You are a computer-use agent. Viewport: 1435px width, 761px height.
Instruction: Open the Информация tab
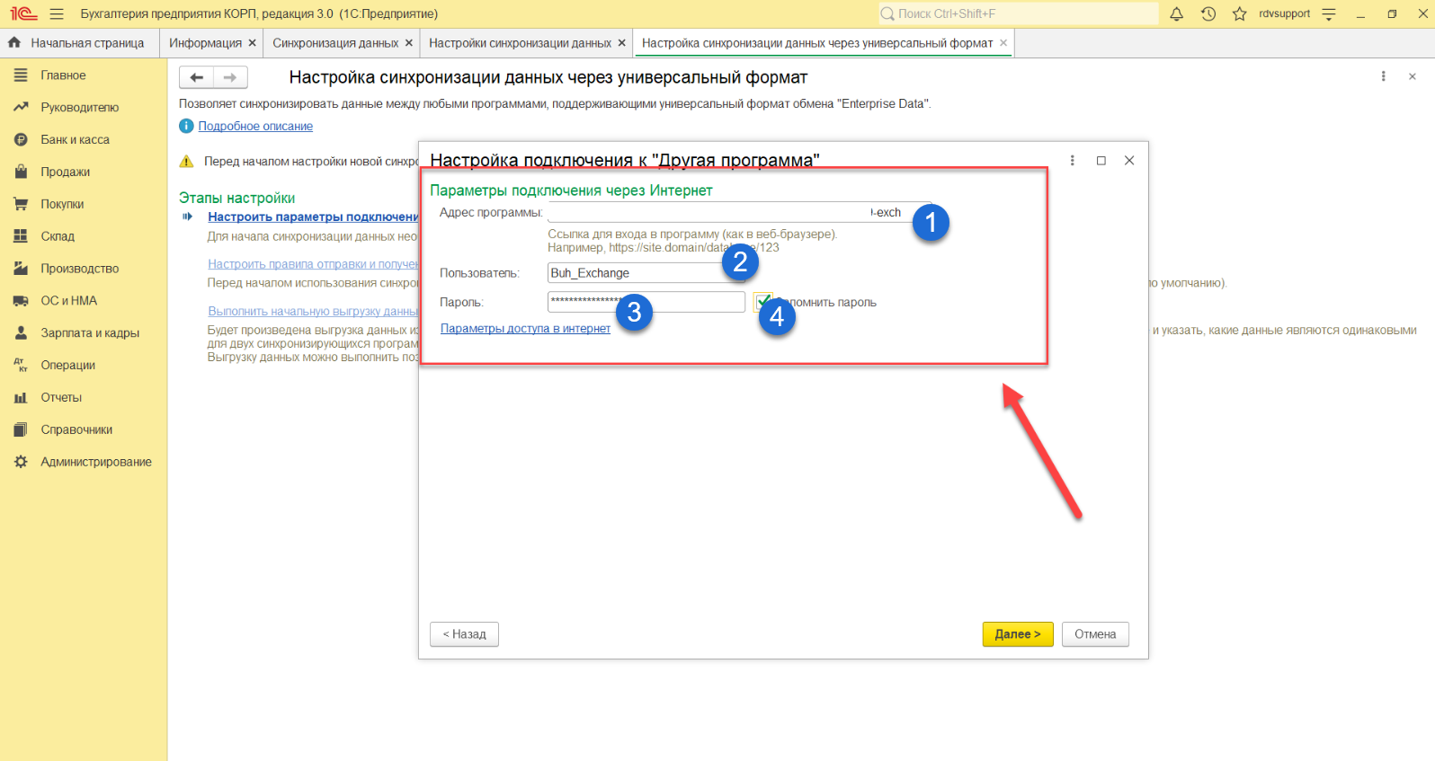pyautogui.click(x=205, y=43)
